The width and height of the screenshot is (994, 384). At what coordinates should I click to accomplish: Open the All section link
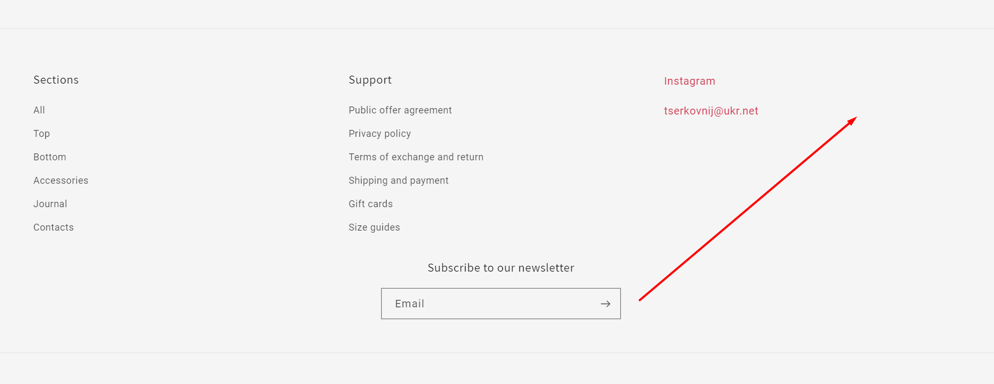(x=39, y=110)
